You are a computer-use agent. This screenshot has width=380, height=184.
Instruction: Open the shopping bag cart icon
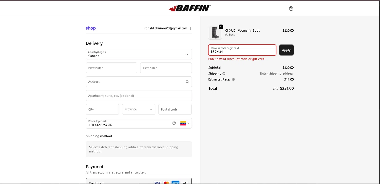291,8
